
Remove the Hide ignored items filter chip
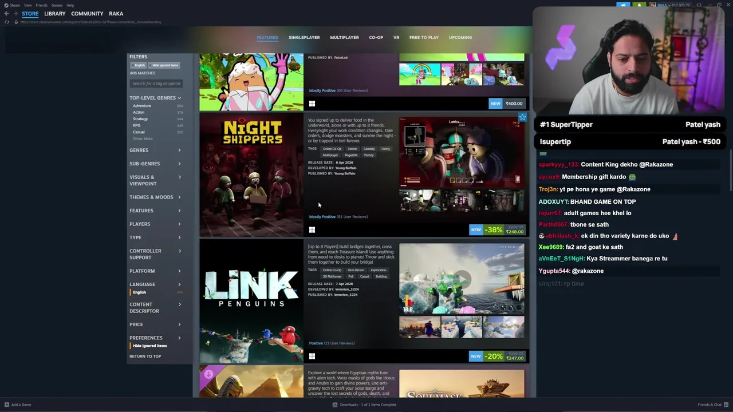(165, 65)
